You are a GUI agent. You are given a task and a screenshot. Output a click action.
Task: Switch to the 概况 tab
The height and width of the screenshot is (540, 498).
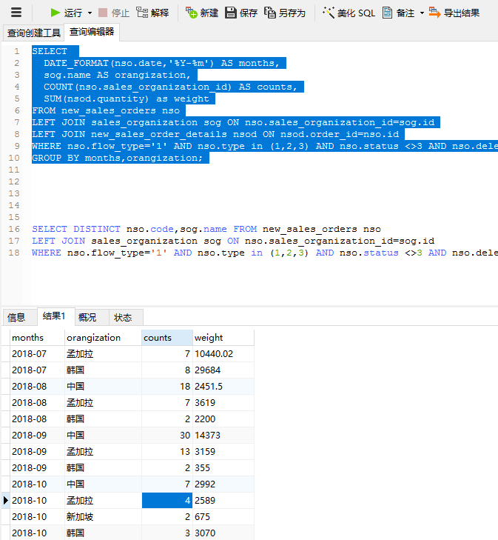(x=87, y=317)
